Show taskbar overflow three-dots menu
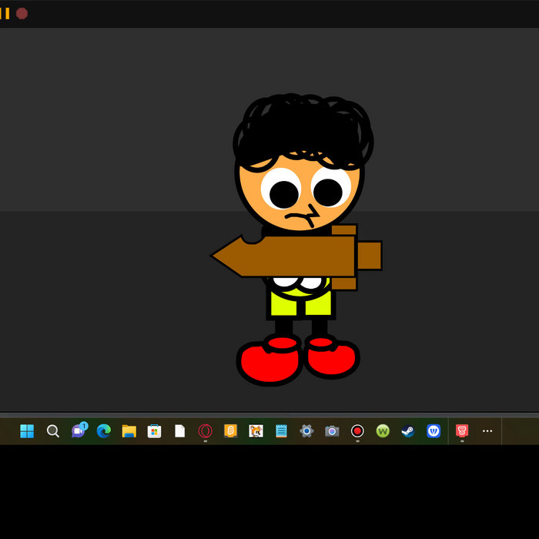The width and height of the screenshot is (539, 539). point(487,431)
